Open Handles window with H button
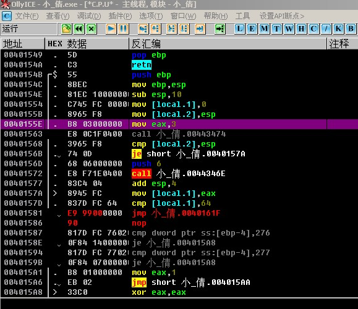Image resolution: width=358 pixels, height=309 pixels. coord(301,29)
